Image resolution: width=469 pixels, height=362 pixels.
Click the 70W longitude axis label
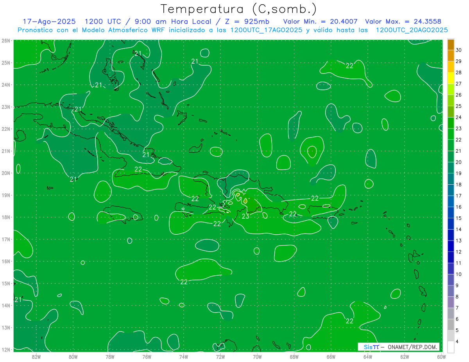(257, 357)
